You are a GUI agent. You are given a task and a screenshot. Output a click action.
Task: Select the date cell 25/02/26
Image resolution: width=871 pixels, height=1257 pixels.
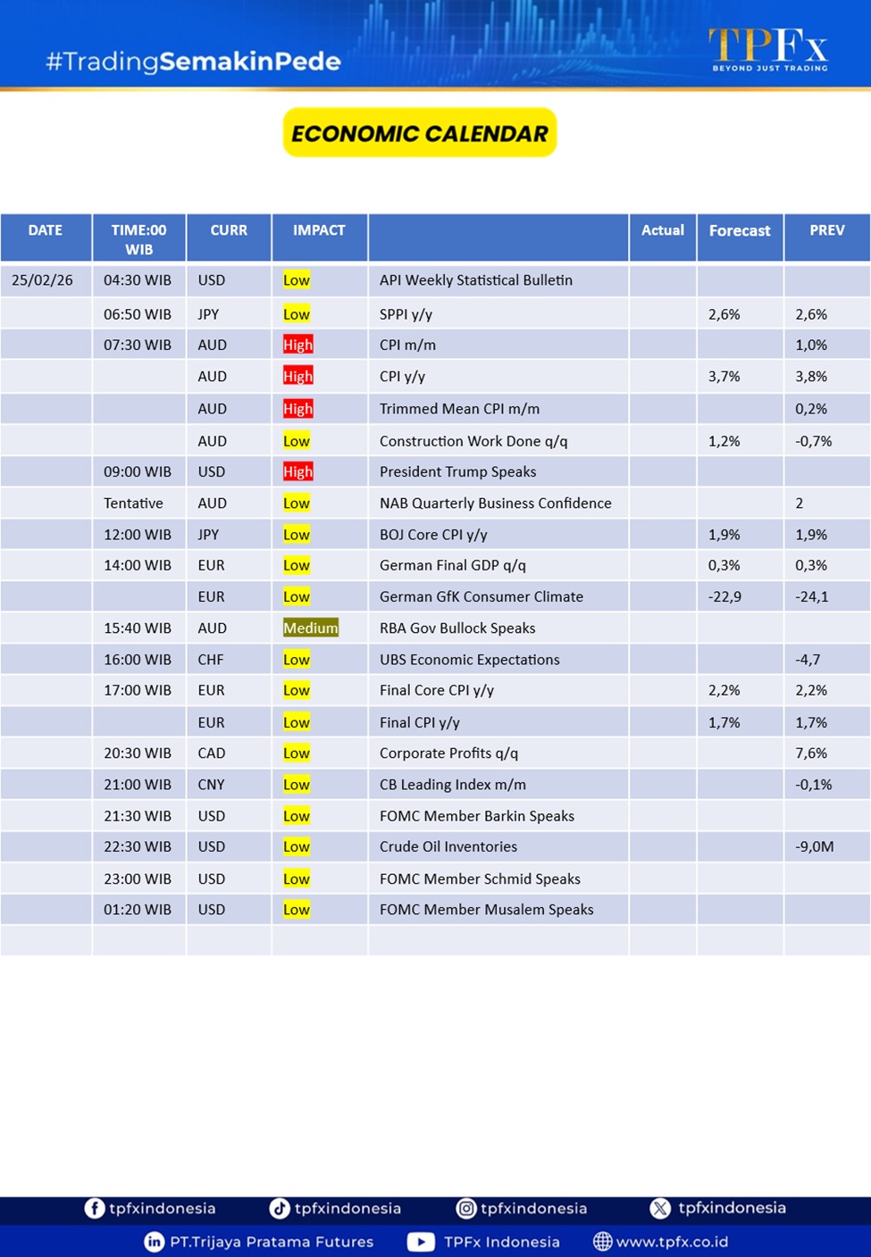tap(43, 280)
